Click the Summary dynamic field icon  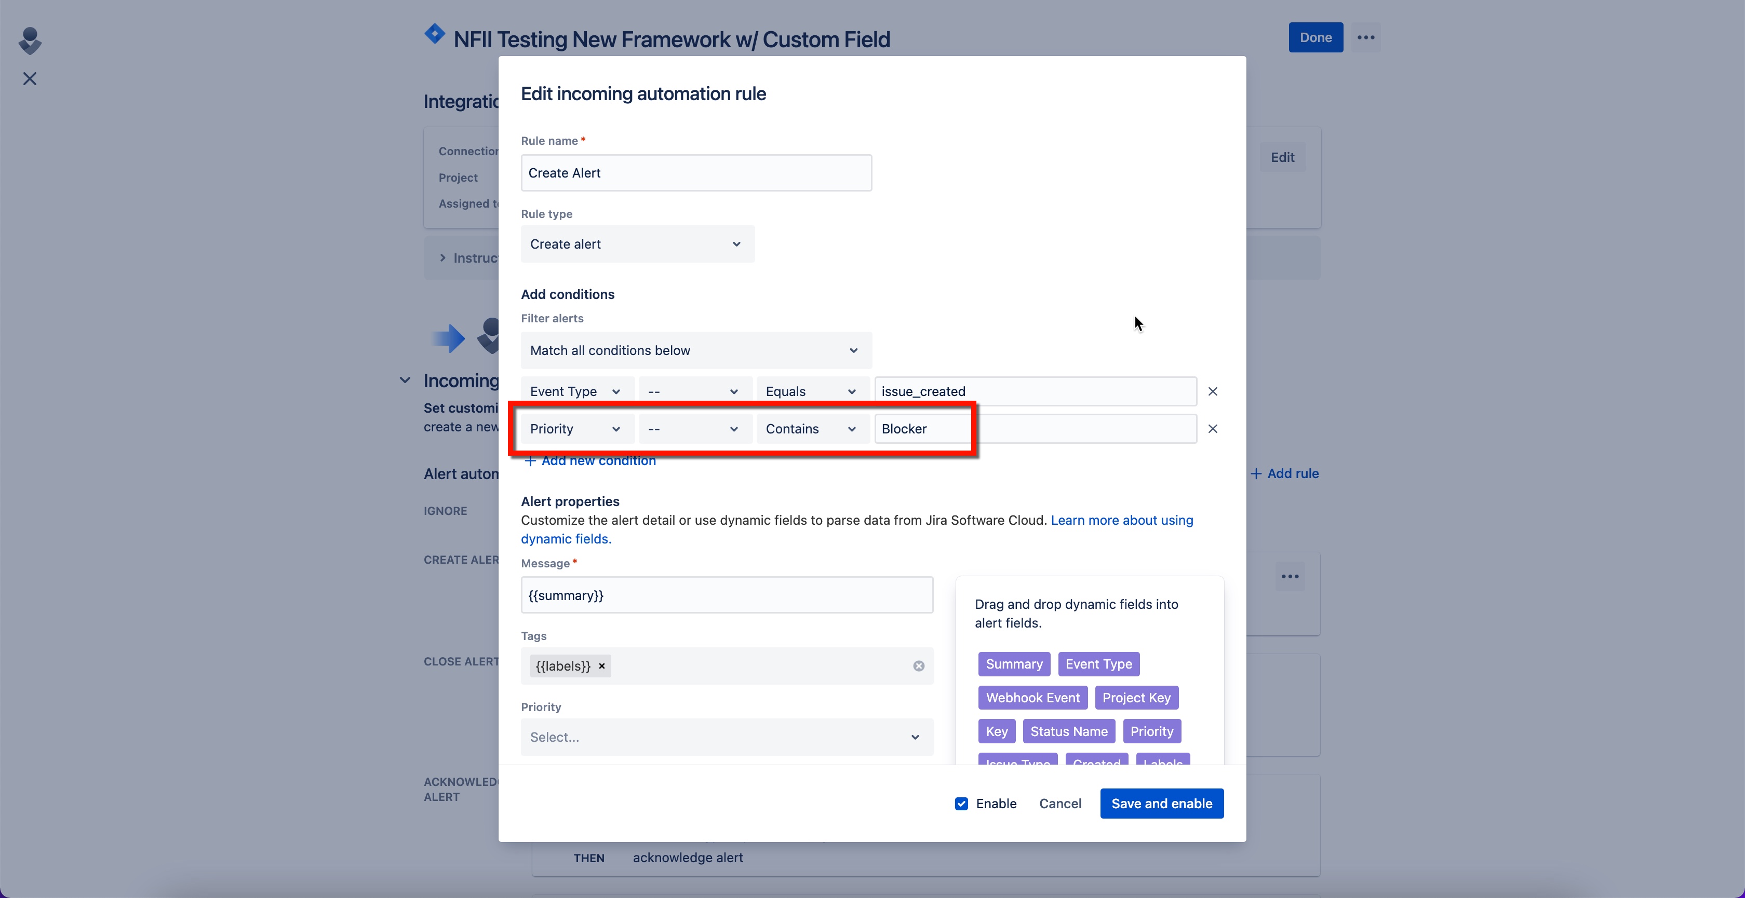[1013, 663]
